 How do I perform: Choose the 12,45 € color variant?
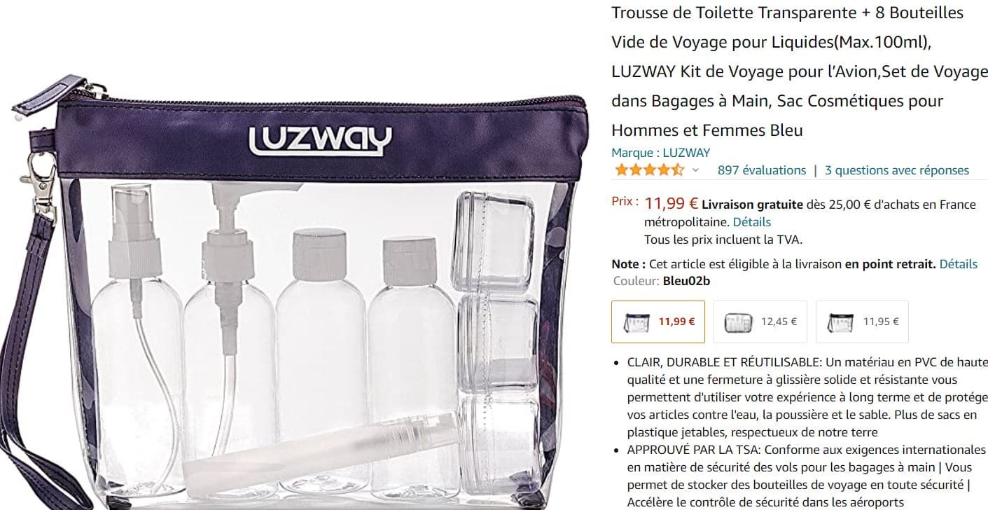click(x=760, y=322)
